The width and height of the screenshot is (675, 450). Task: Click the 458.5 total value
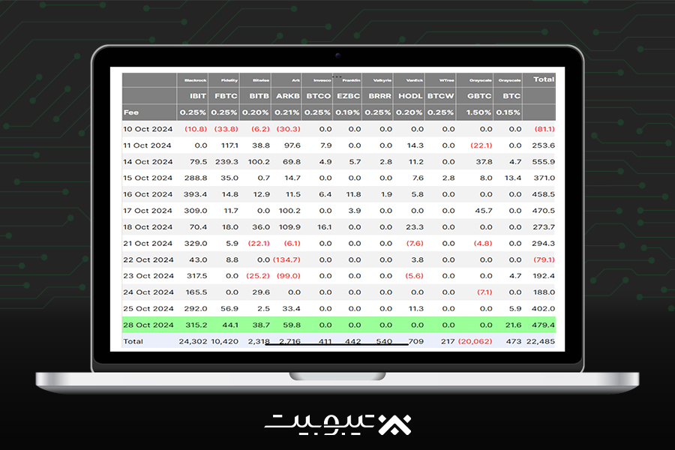click(x=543, y=194)
